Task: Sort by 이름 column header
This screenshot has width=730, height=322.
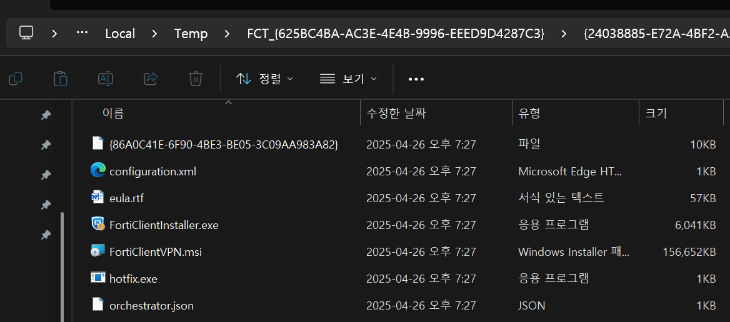Action: pyautogui.click(x=113, y=113)
